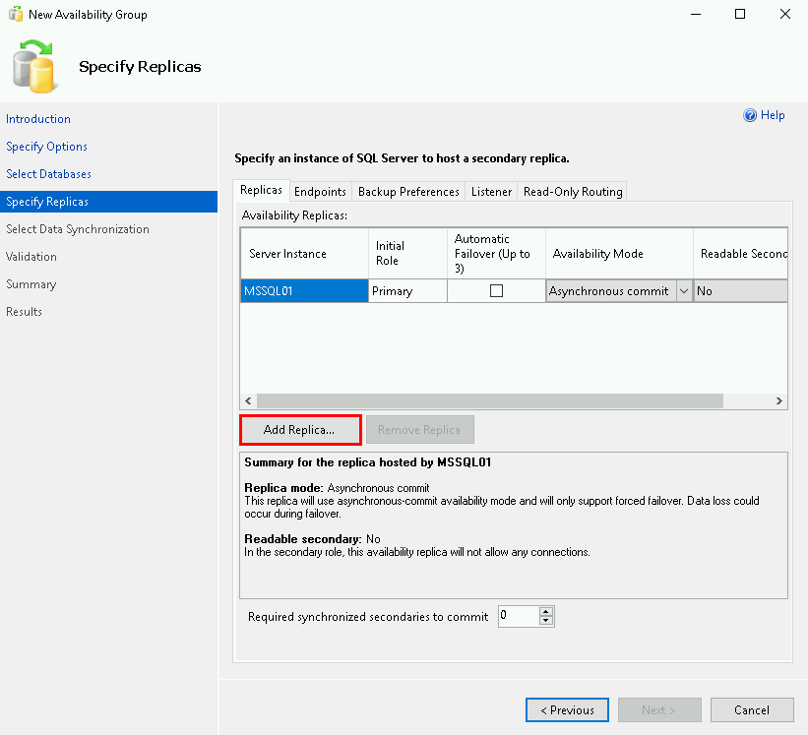The image size is (808, 735).
Task: Go to Select Databases wizard step
Action: click(48, 174)
